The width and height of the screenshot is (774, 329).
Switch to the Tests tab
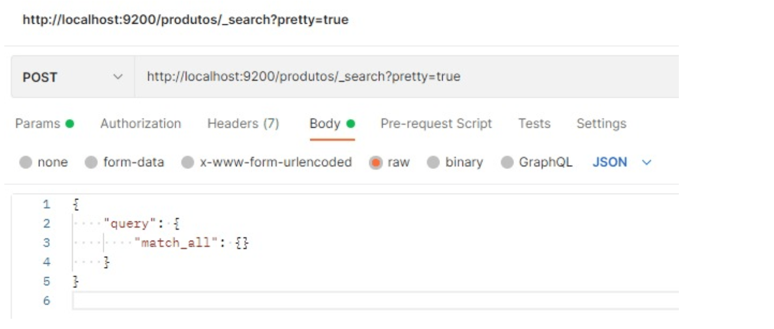[x=534, y=124]
